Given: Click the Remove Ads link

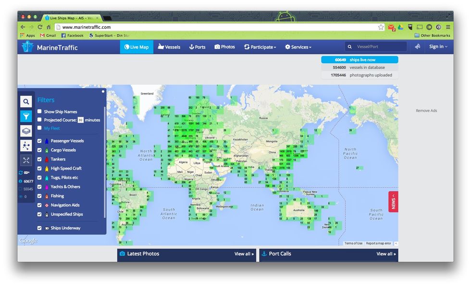Looking at the screenshot, I should click(426, 111).
